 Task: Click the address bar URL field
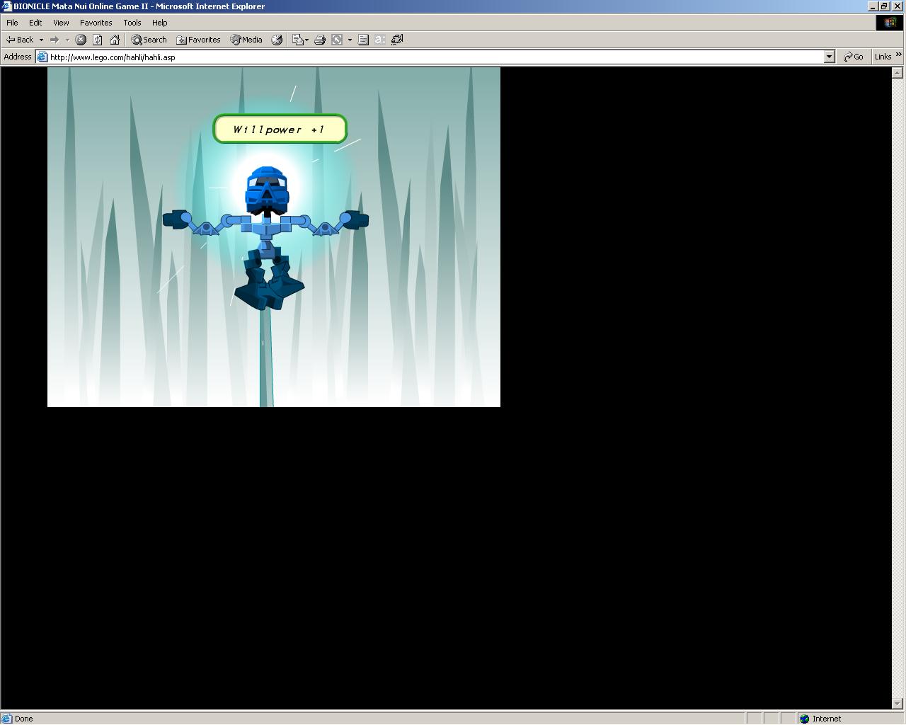(x=425, y=57)
